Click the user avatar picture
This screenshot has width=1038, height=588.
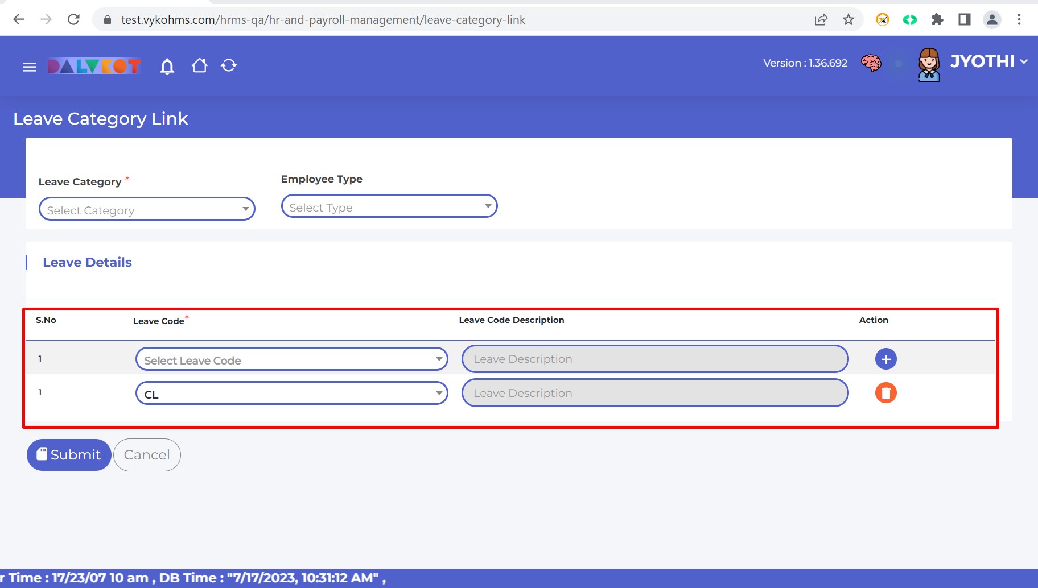coord(929,64)
